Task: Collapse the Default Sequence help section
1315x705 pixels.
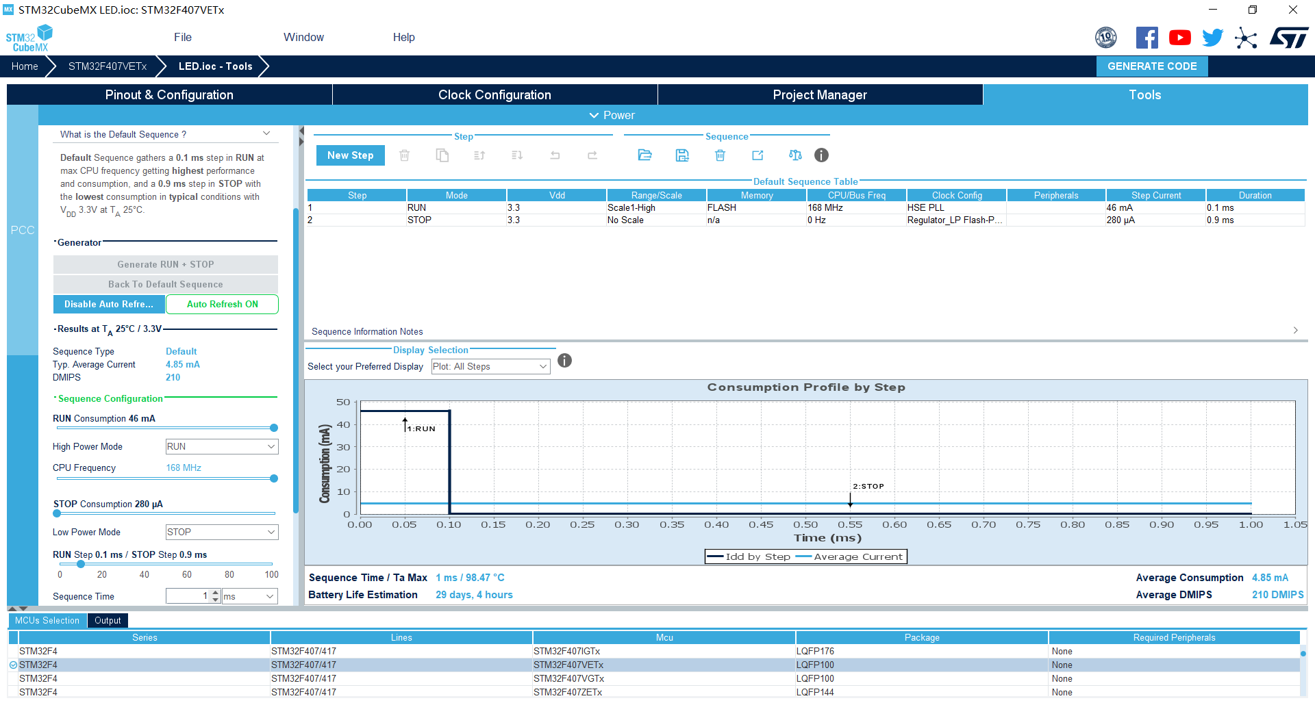Action: click(x=266, y=133)
